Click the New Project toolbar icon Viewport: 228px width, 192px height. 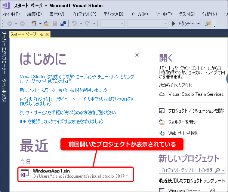tap(34, 24)
